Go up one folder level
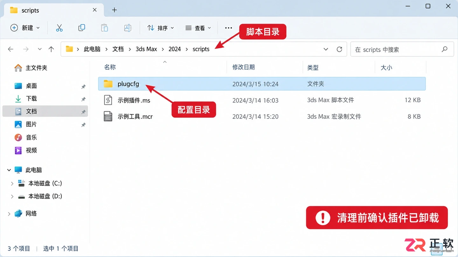Viewport: 458px width, 257px height. 51,49
